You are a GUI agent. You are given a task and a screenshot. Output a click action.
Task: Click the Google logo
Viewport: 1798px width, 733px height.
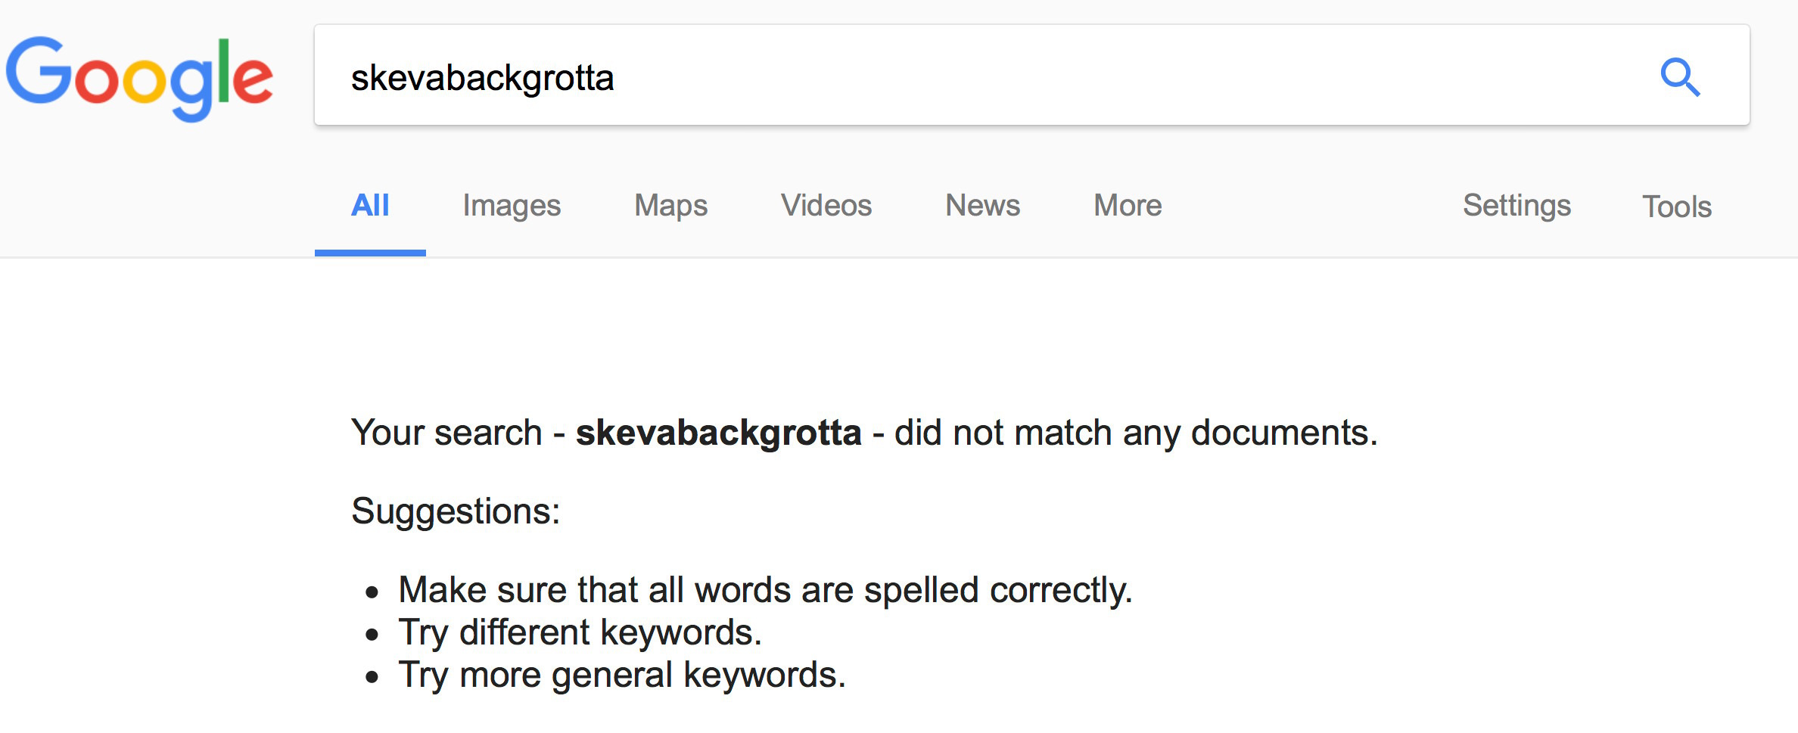[x=140, y=76]
